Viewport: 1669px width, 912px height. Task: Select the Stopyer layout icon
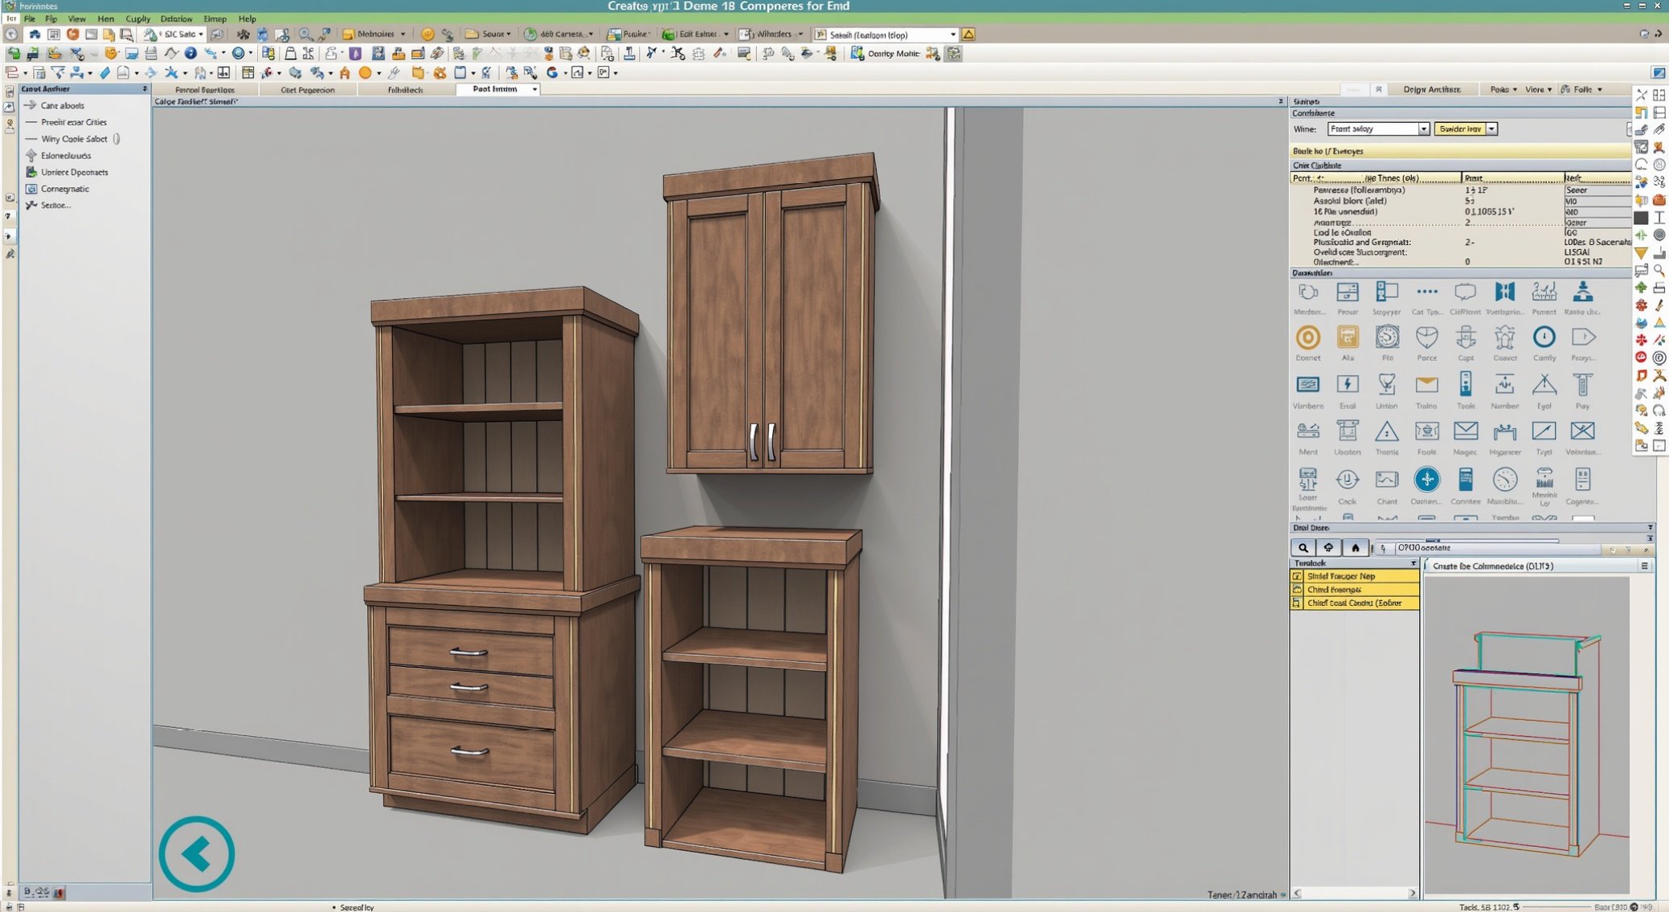click(x=1387, y=292)
